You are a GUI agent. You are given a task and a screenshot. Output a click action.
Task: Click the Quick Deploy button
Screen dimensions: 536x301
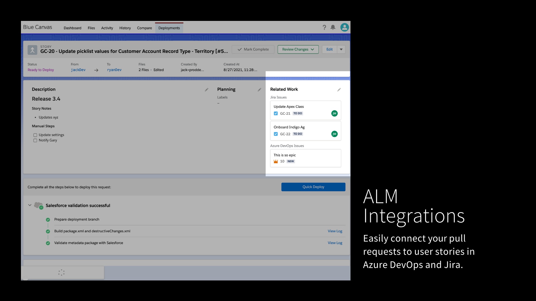tap(313, 187)
